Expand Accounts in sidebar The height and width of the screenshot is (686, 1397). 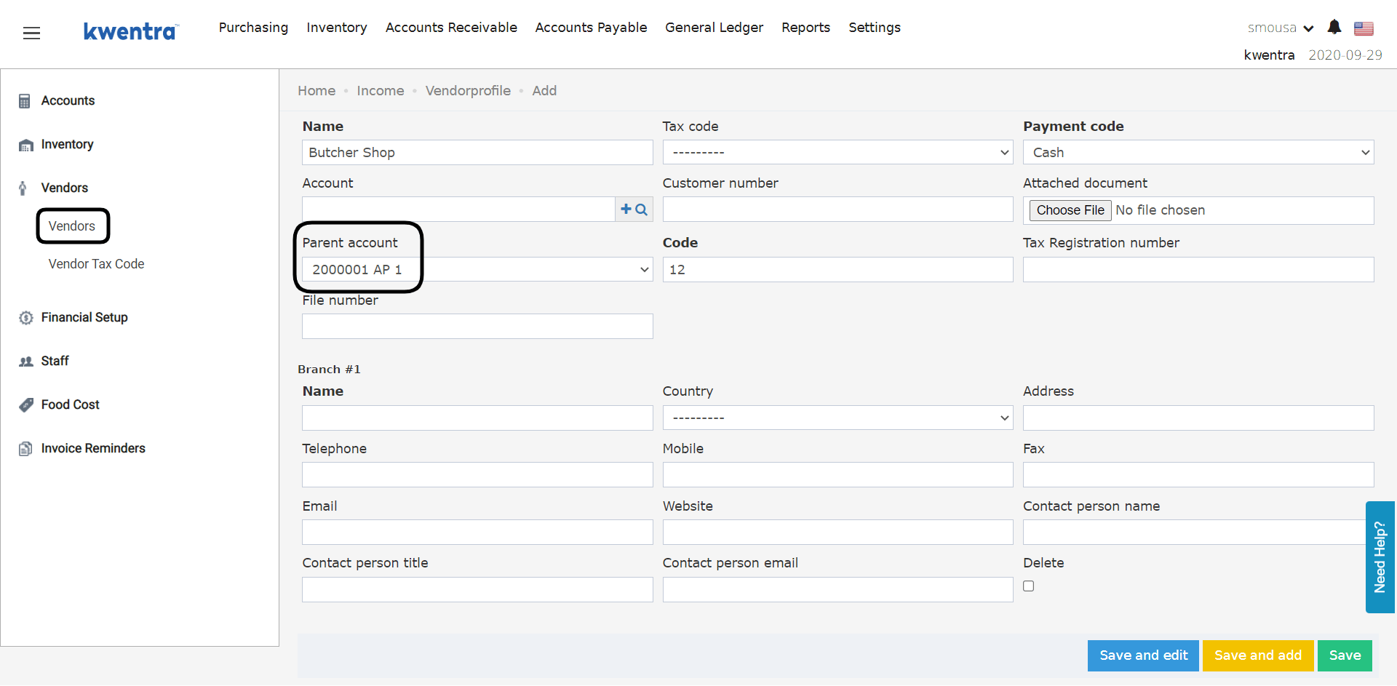pos(68,101)
